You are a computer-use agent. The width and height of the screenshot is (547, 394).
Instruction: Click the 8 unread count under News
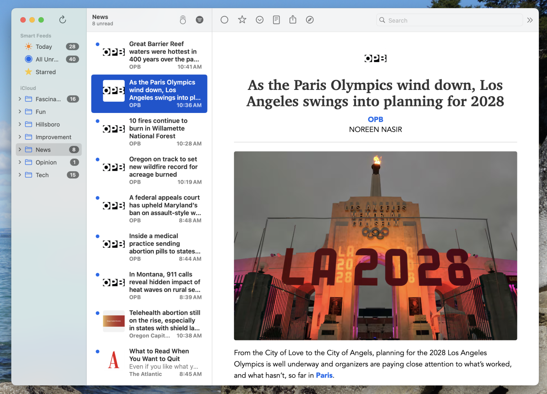pyautogui.click(x=103, y=23)
